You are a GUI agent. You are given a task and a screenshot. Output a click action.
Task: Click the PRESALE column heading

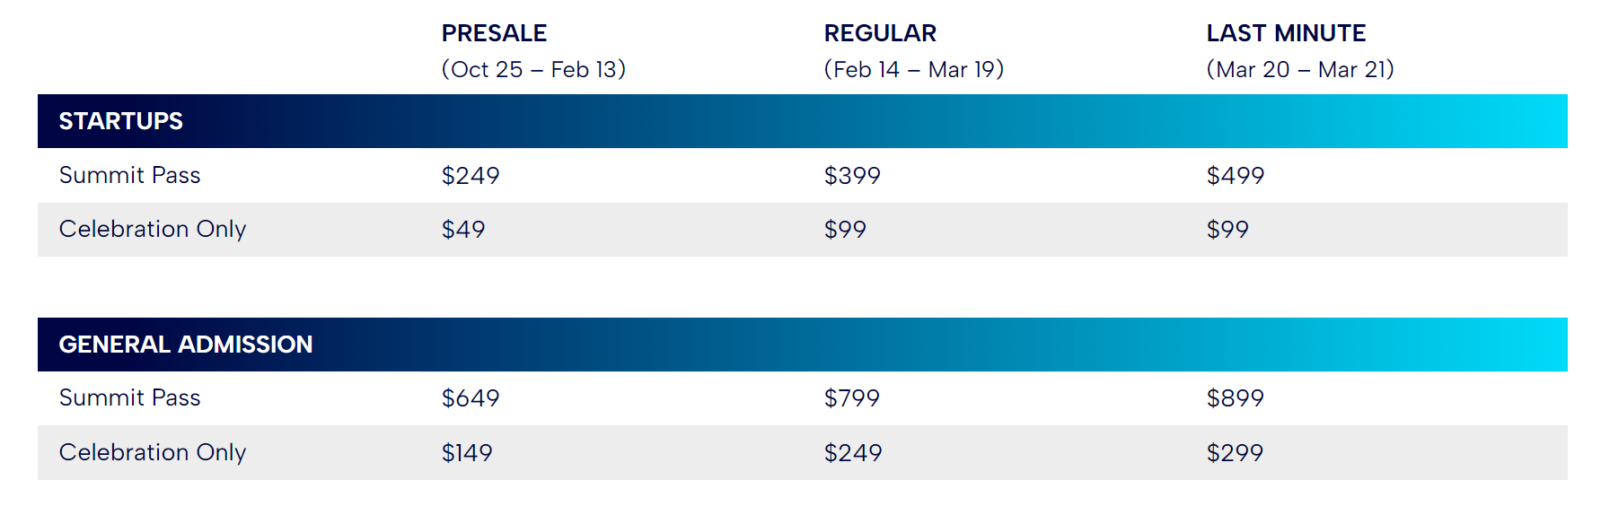click(x=494, y=33)
